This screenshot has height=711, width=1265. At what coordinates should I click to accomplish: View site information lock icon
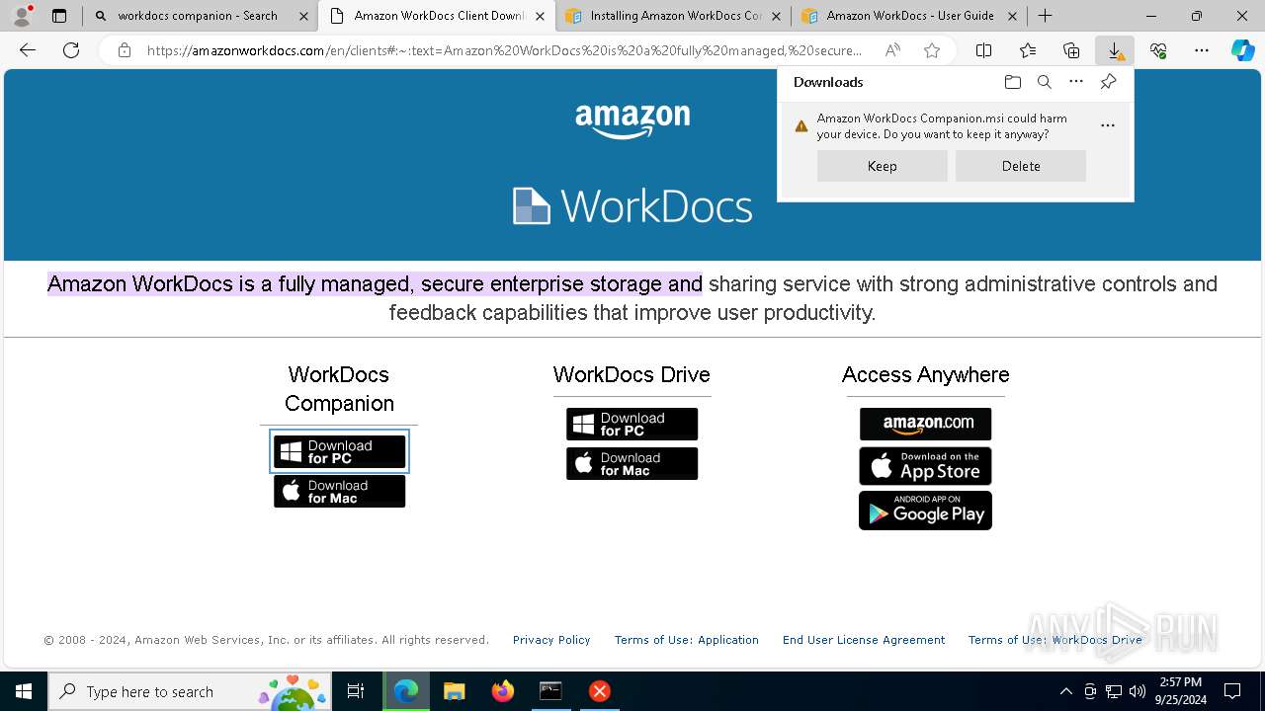125,50
